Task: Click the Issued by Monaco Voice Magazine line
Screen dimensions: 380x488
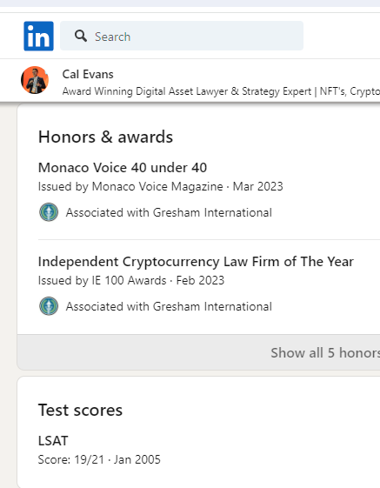Action: [160, 186]
